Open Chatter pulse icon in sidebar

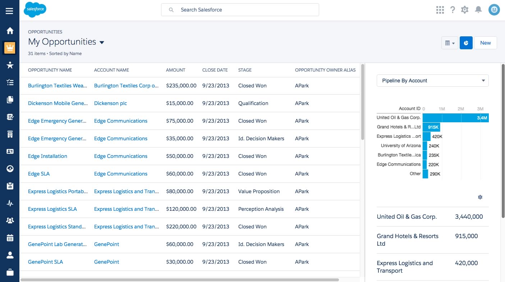pos(10,203)
